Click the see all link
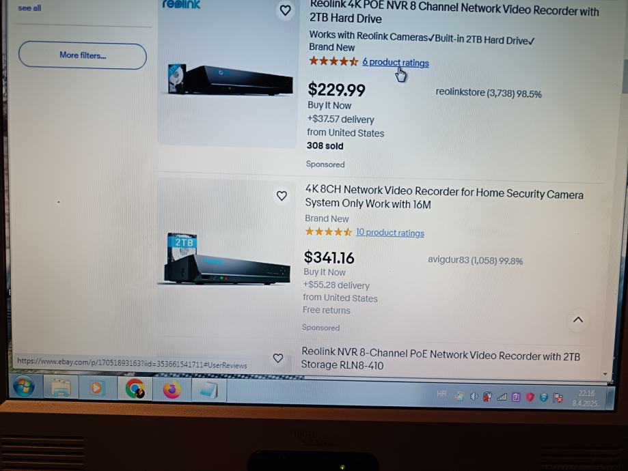This screenshot has height=471, width=628. click(29, 8)
